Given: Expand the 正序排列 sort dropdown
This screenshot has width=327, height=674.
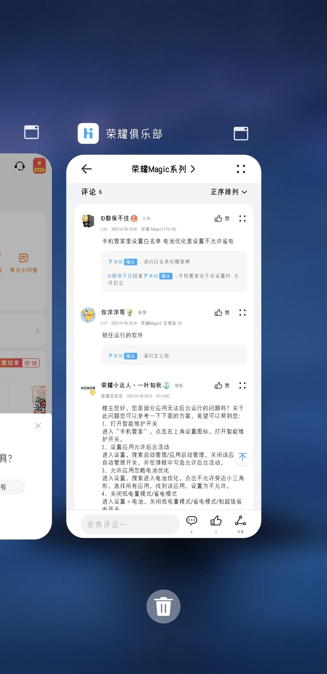Looking at the screenshot, I should pos(229,192).
